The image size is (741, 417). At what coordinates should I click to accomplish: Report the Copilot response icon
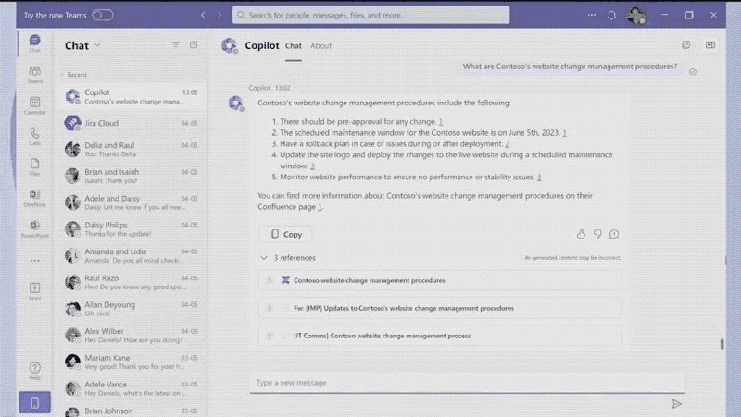tap(614, 234)
